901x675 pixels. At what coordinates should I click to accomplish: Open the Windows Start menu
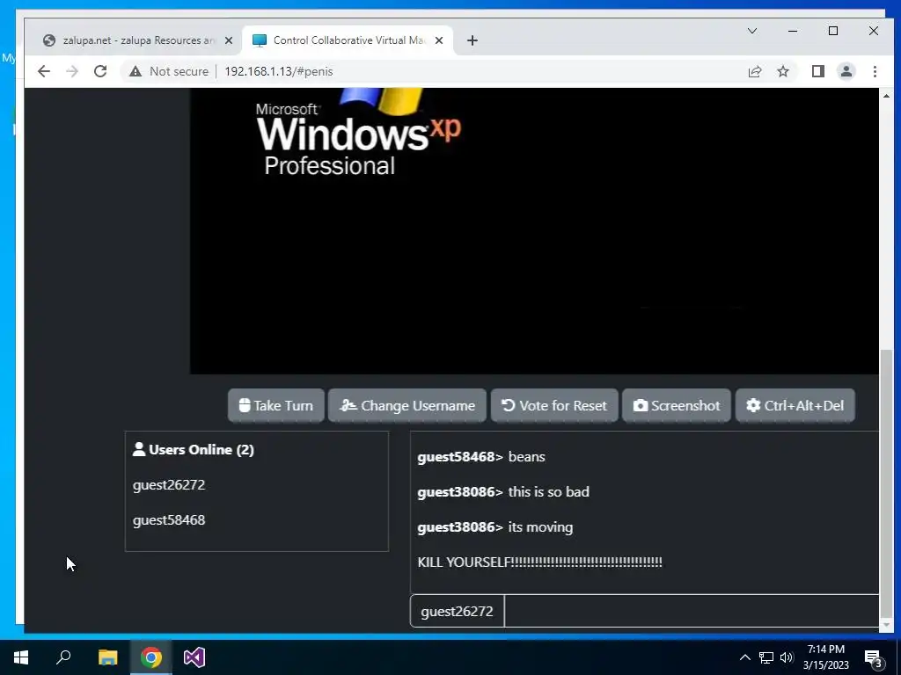[x=21, y=657]
